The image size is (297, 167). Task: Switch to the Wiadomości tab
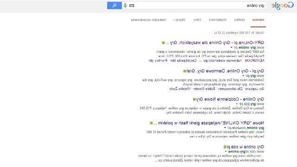coord(218,19)
